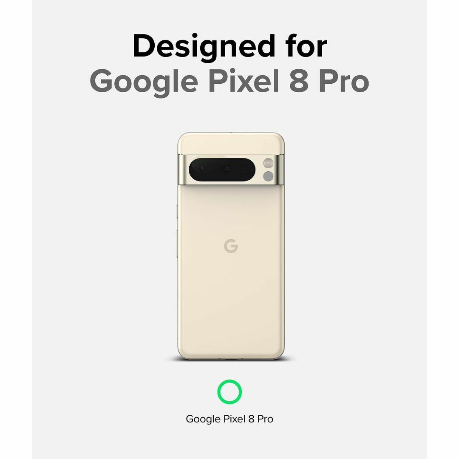Select the black camera lens pill housing
The image size is (459, 459).
pos(222,170)
